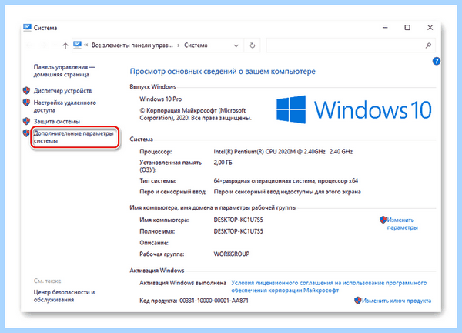Screen dimensions: 462x333
Task: Open "Диспетчер устройств" link
Action: 62,90
